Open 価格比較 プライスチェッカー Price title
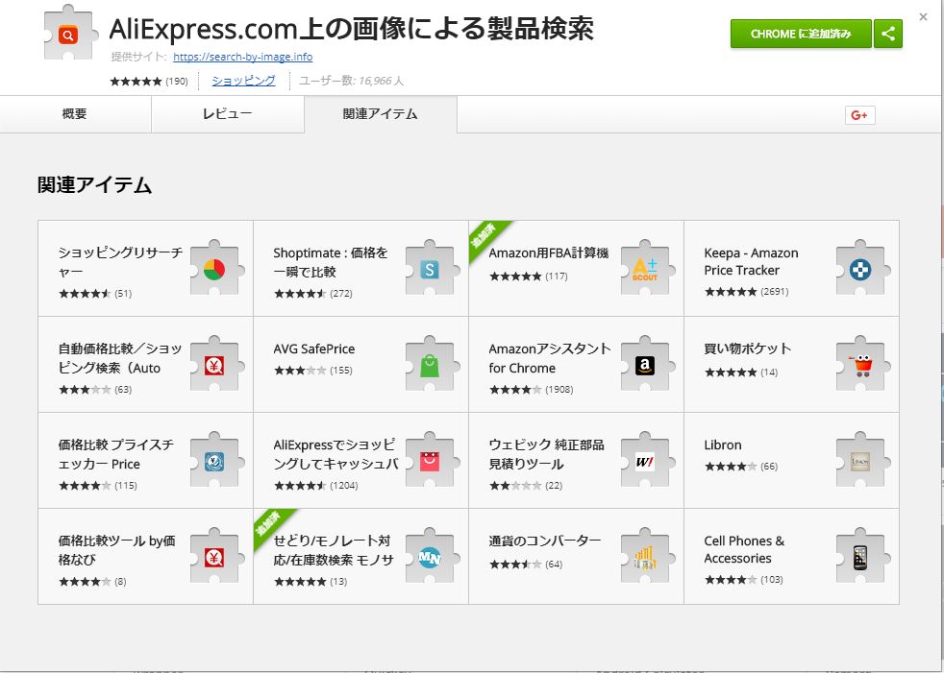This screenshot has height=673, width=944. [x=115, y=455]
